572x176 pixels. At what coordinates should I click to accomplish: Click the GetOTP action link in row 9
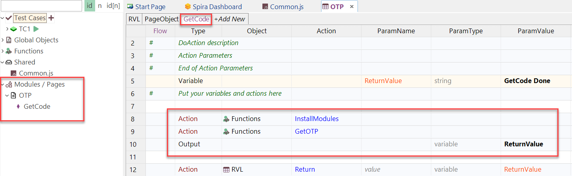coord(306,131)
